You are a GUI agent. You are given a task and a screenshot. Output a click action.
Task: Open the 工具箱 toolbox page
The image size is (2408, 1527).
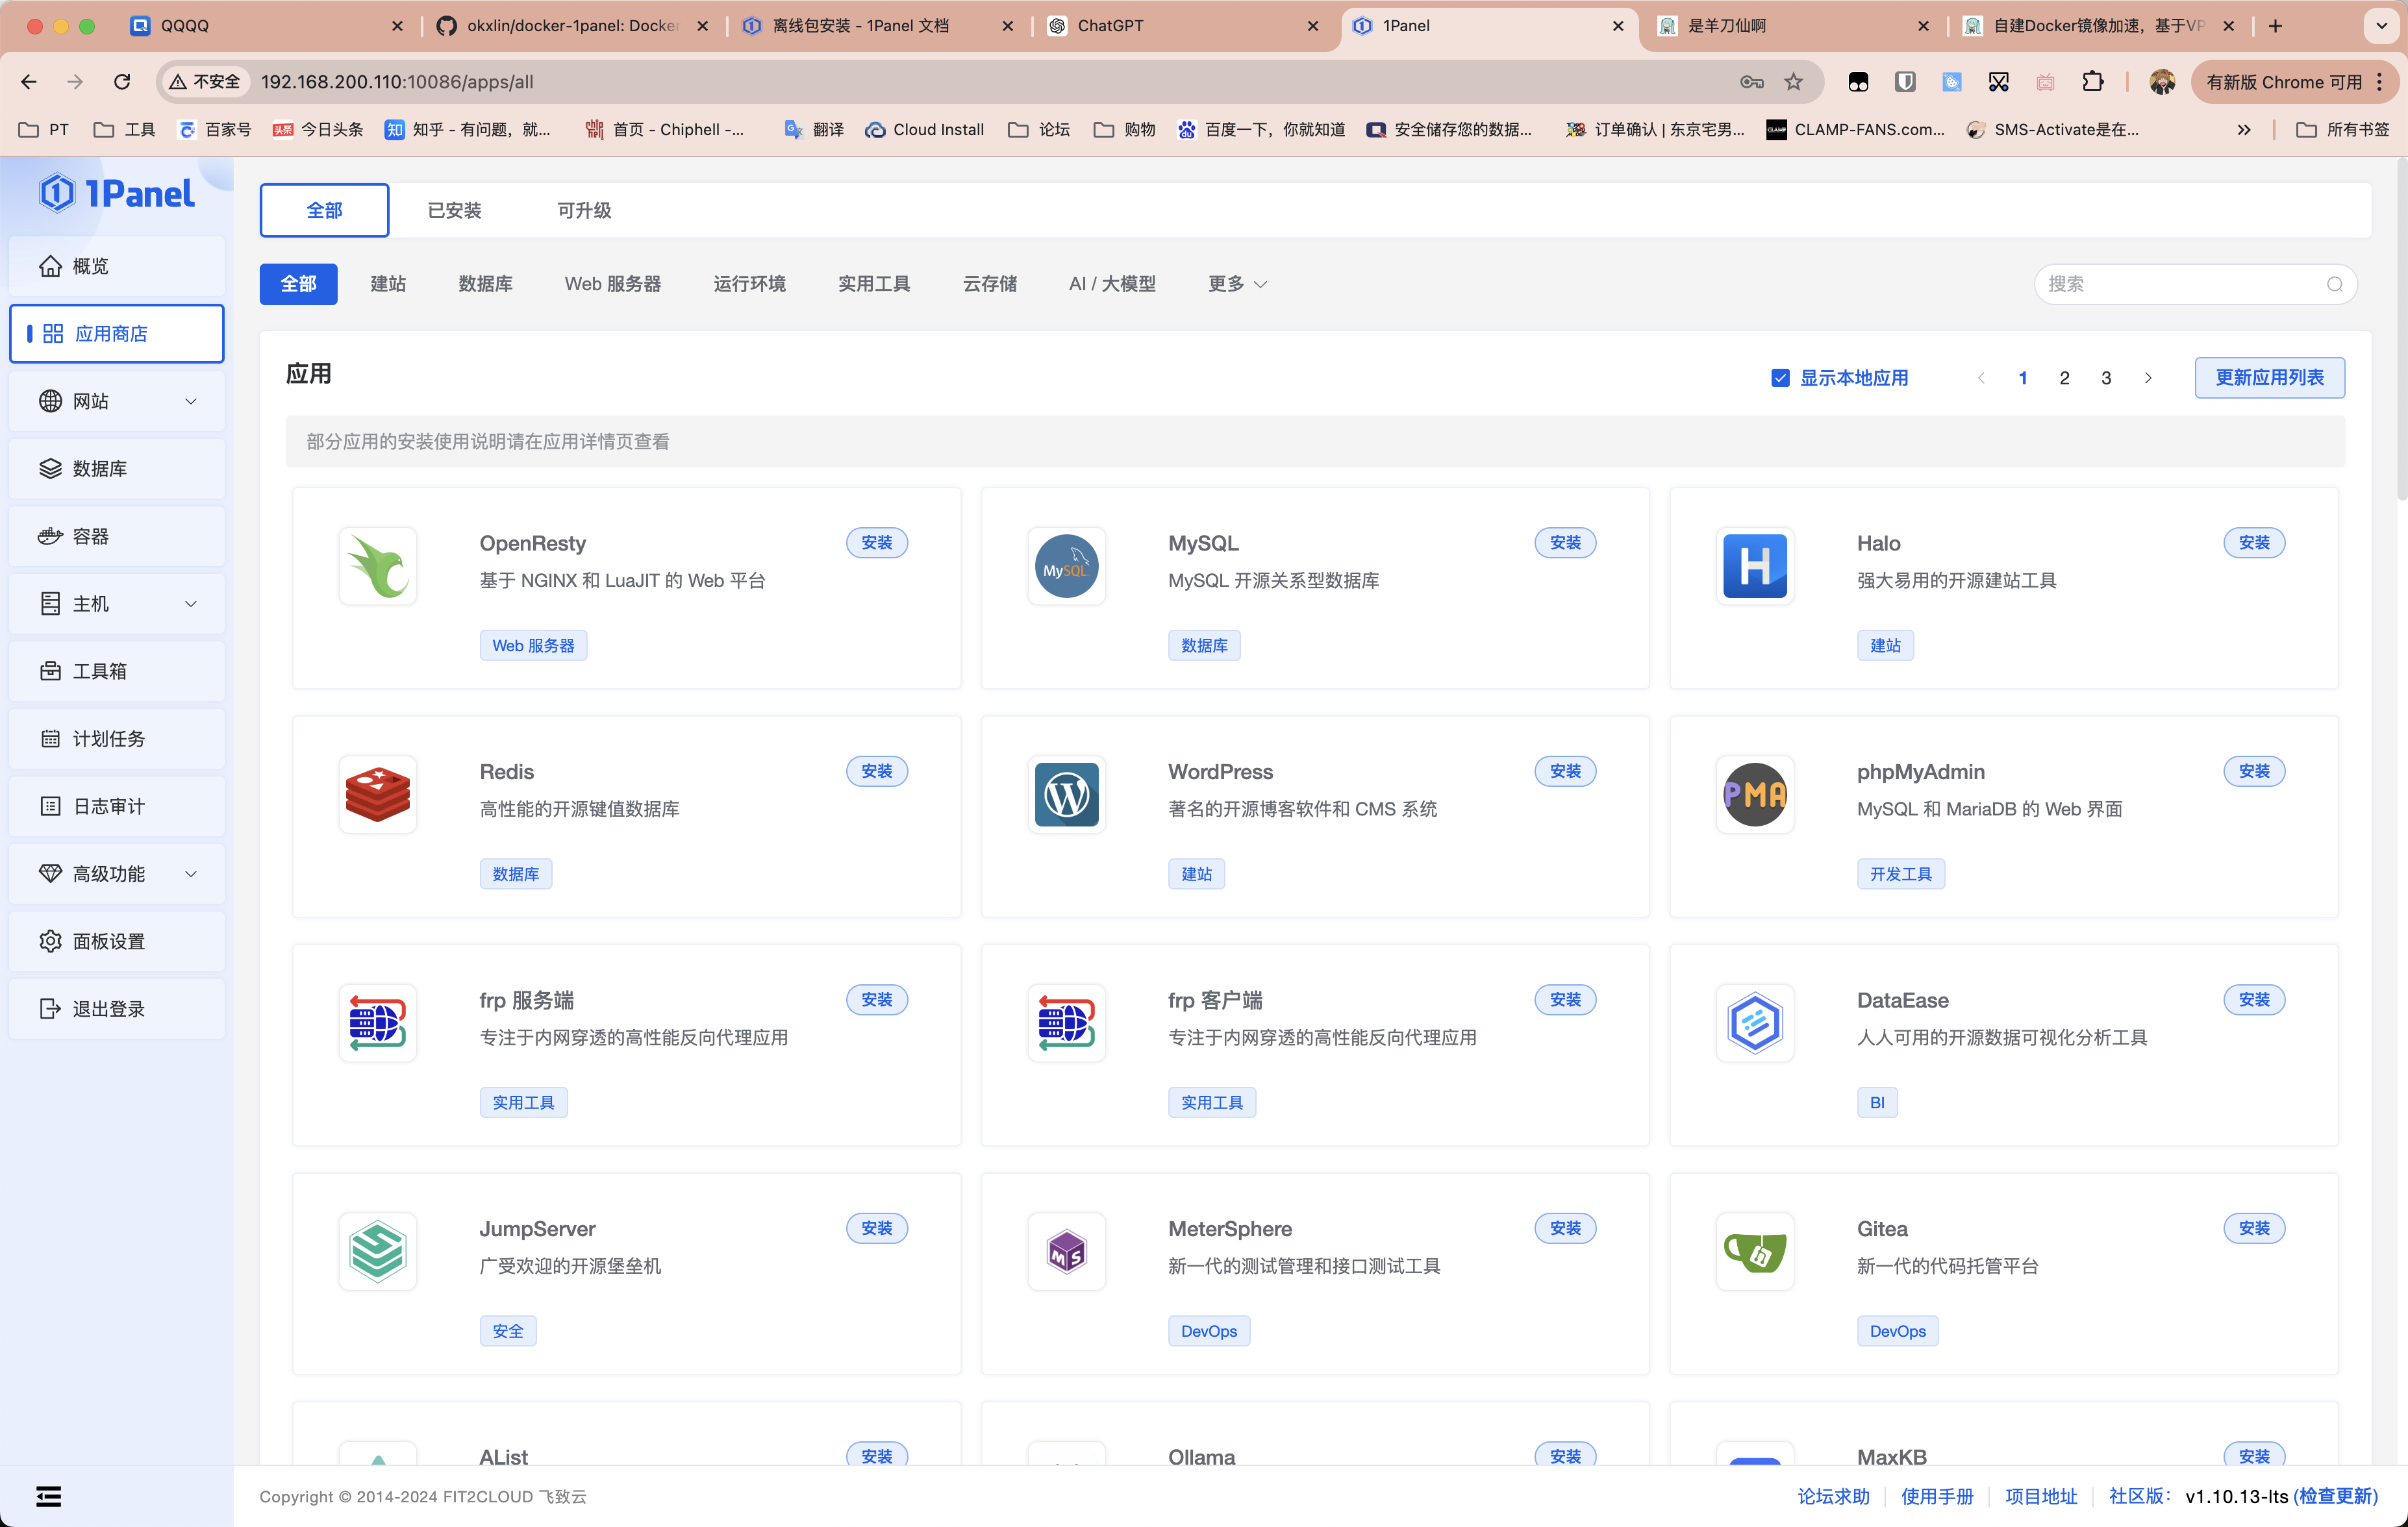coord(116,671)
